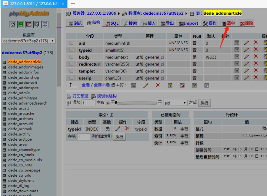
Task: Click the pencil icon to edit typeid index
Action: [x=118, y=129]
